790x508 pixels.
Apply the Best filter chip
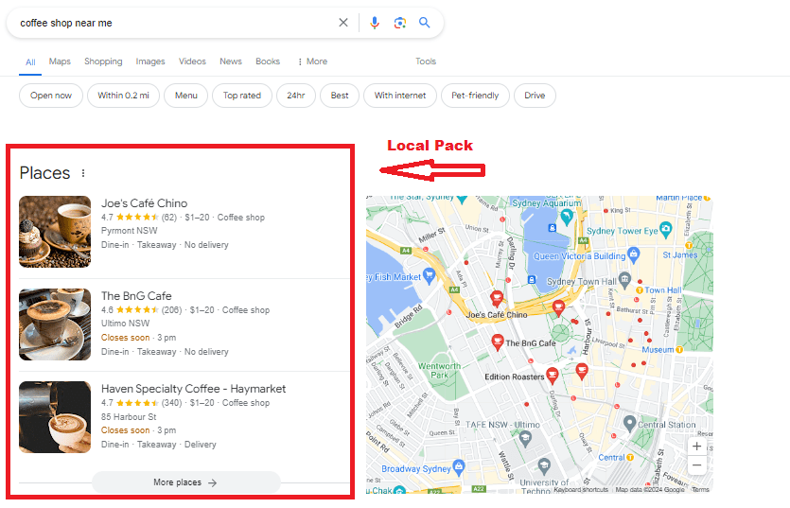tap(340, 96)
